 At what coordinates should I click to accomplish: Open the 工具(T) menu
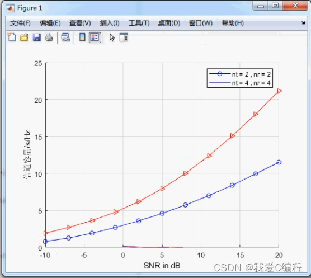tap(139, 23)
